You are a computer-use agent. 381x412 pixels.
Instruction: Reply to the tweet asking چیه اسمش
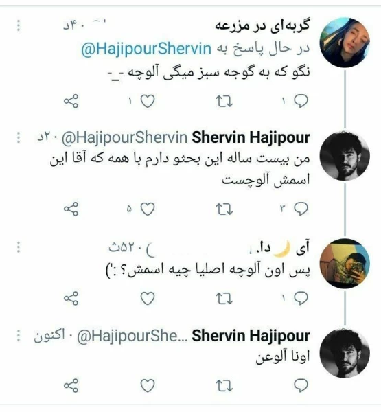pos(301,299)
